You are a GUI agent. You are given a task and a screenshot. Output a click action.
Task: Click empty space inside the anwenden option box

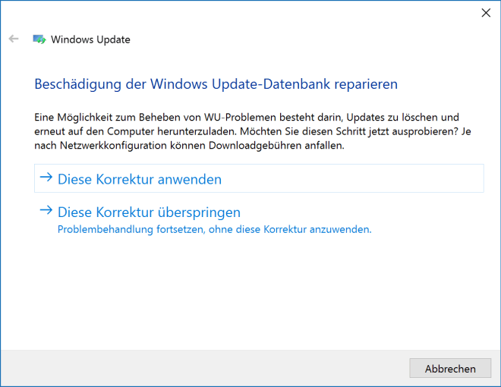(351, 178)
